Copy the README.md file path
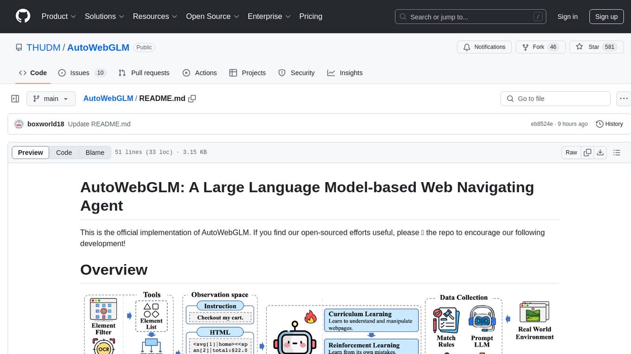Viewport: 631px width, 354px height. 192,99
